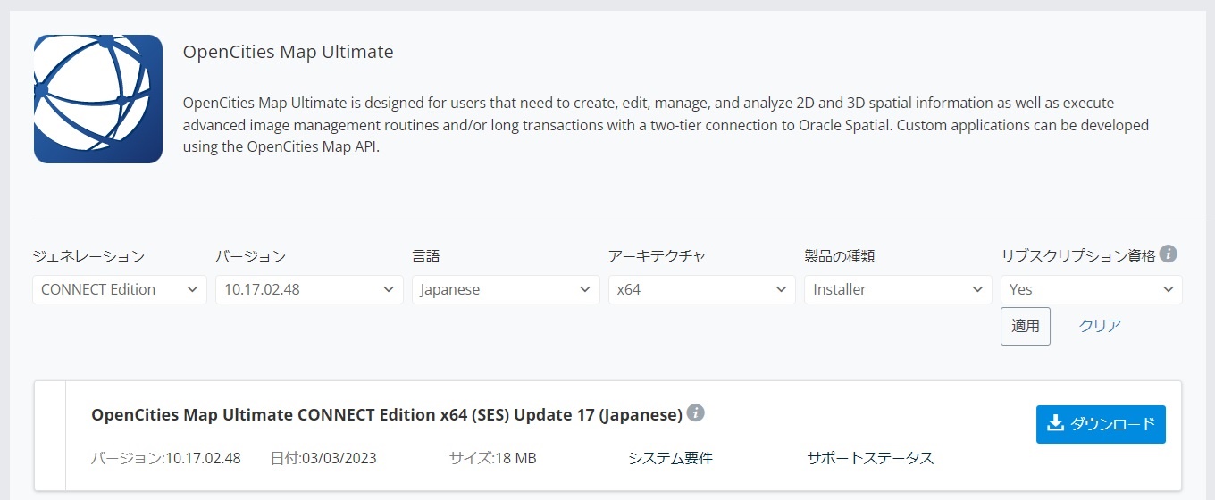Click the 言語 filter label
1215x500 pixels.
pos(426,256)
